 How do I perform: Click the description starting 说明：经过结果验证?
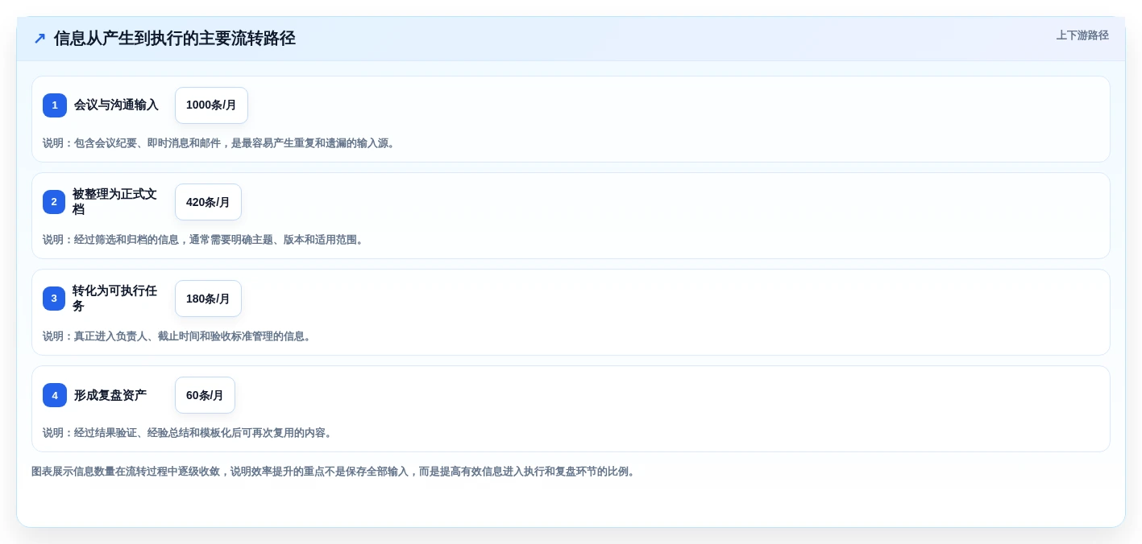189,433
